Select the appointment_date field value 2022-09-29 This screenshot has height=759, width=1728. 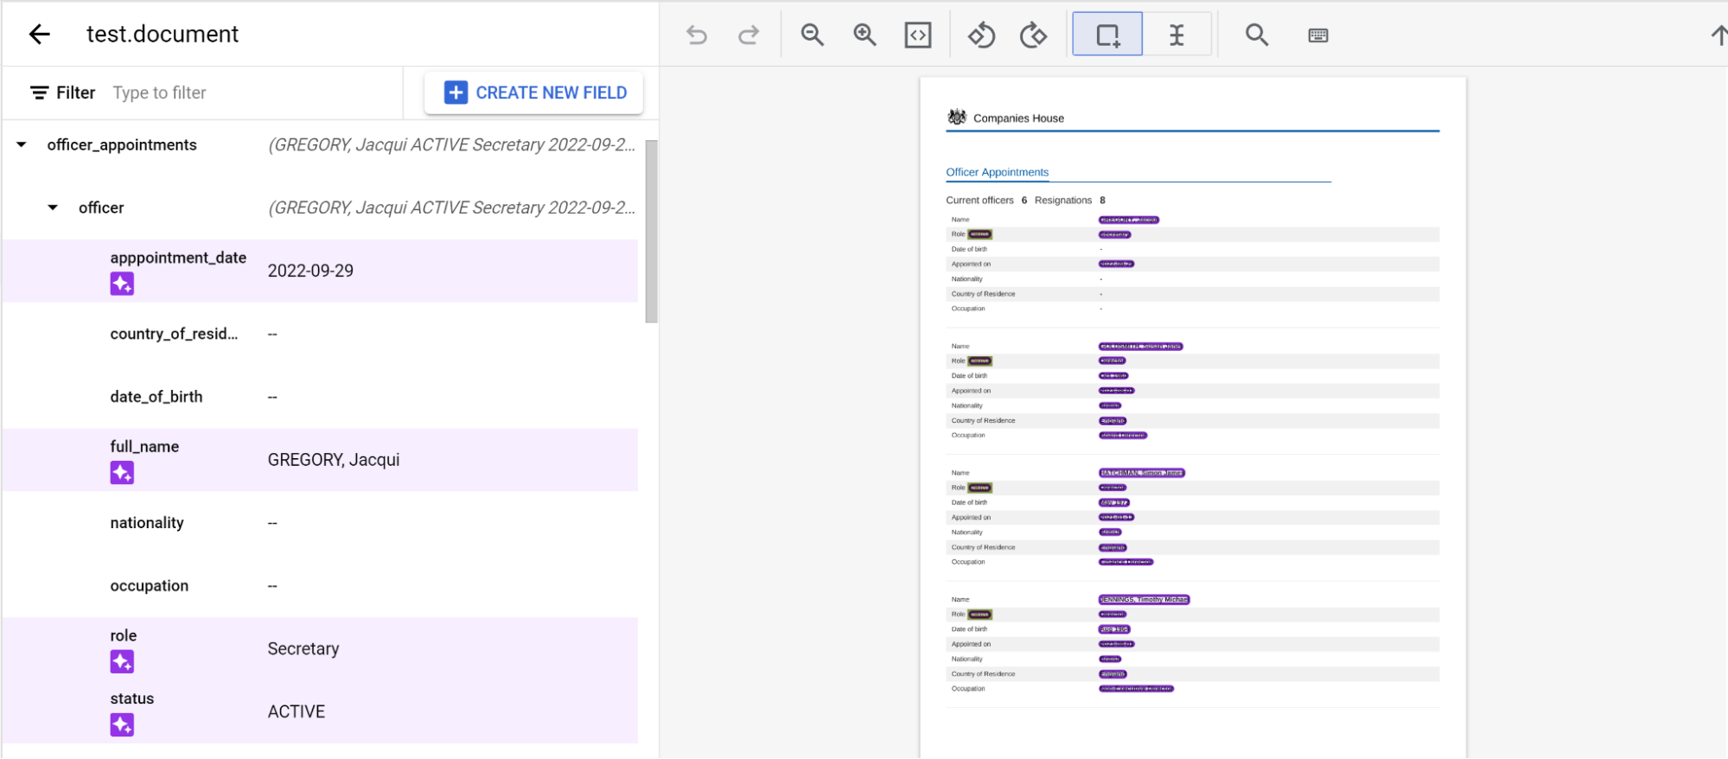tap(310, 271)
